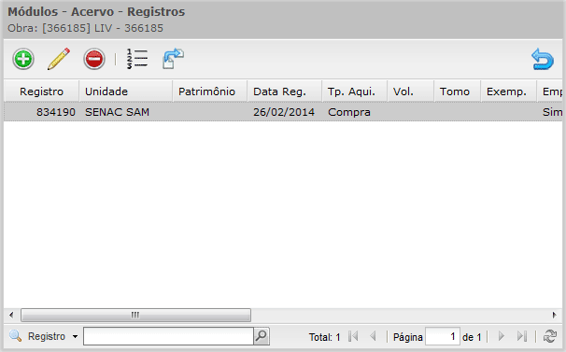Go to next page arrow
Screen dimensions: 566x352
click(502, 336)
